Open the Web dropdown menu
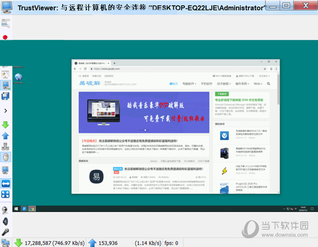Viewport: 318px width, 247px height. 258,84
